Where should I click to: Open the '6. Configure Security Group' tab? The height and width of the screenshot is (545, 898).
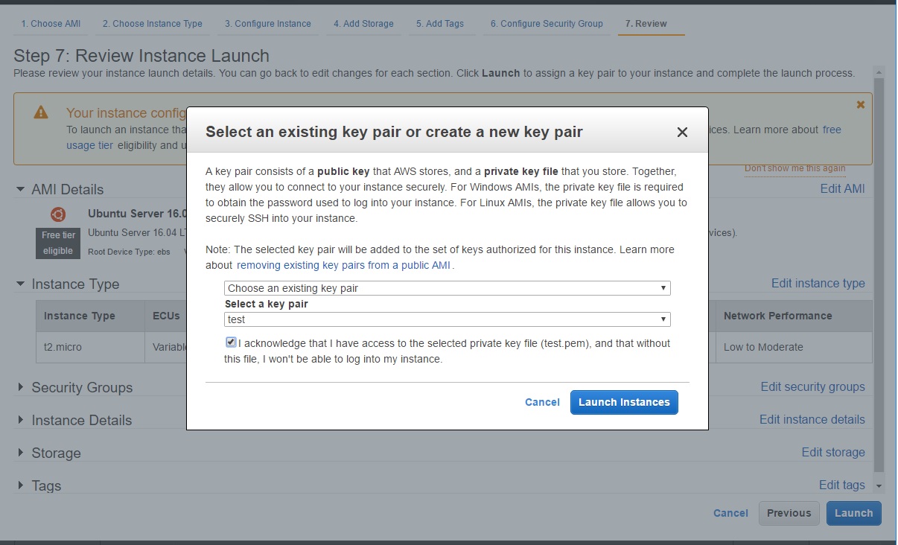coord(547,24)
